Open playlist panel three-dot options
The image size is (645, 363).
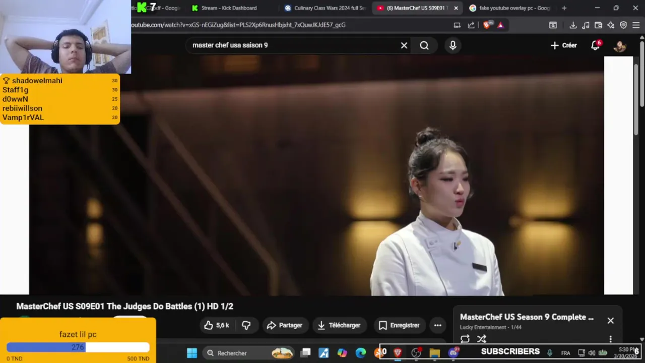click(610, 339)
